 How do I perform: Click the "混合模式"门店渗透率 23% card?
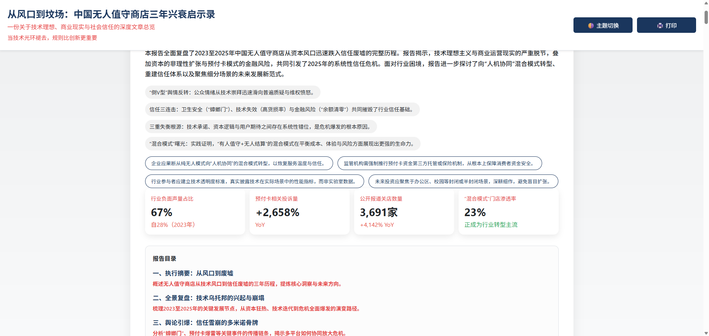pos(508,212)
